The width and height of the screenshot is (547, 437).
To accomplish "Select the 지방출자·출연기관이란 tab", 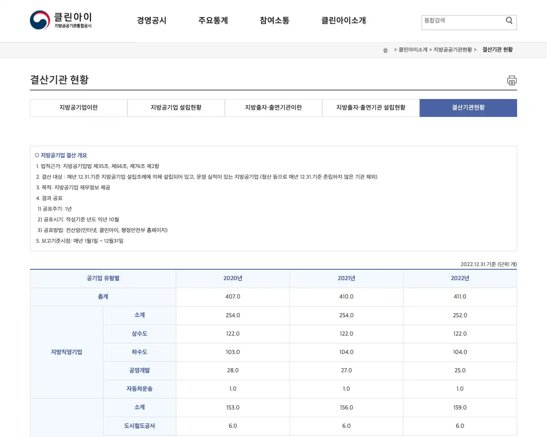I will pyautogui.click(x=273, y=108).
